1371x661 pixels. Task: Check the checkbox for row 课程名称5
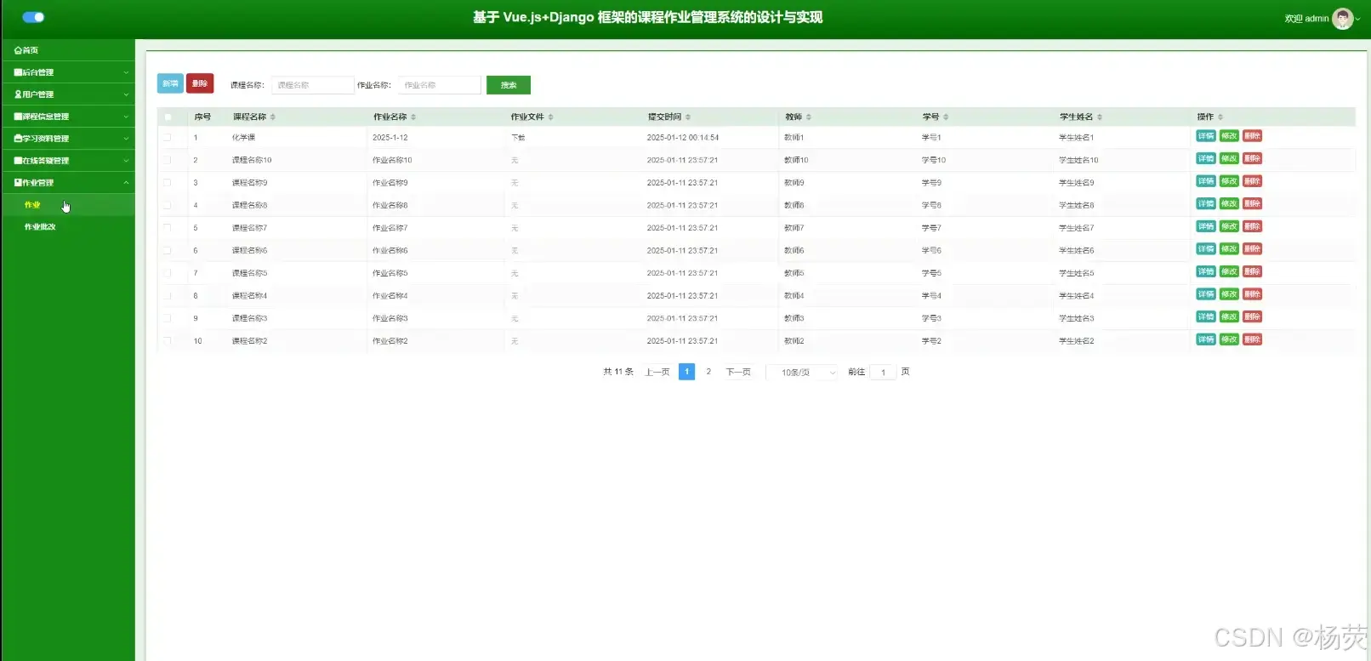(x=168, y=273)
